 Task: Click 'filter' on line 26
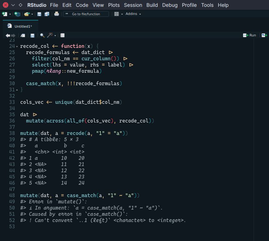tap(41, 59)
